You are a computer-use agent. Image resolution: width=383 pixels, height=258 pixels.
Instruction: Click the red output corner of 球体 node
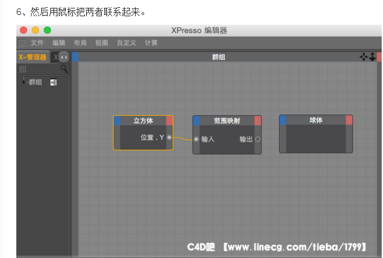pos(349,121)
